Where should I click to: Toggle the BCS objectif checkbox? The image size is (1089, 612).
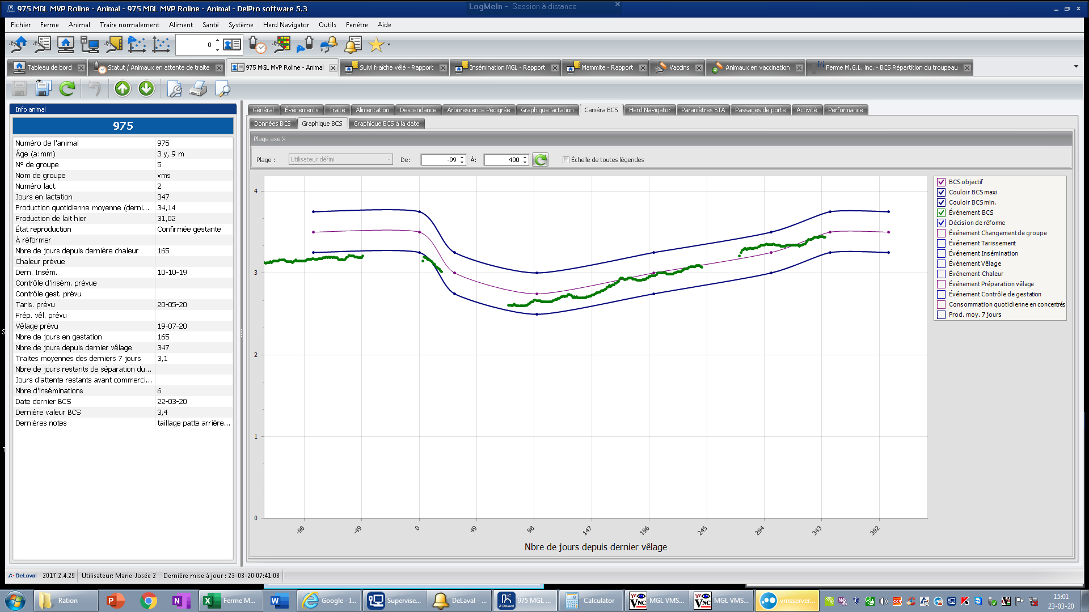coord(942,182)
